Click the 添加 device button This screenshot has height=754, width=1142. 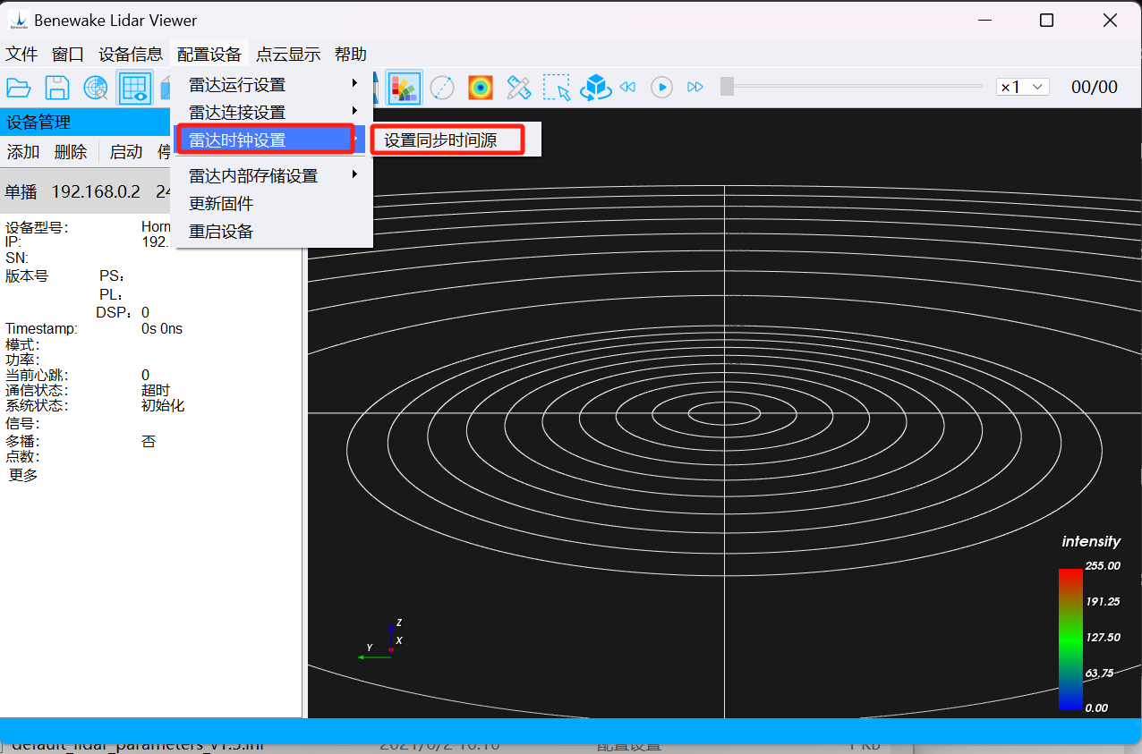pyautogui.click(x=23, y=152)
